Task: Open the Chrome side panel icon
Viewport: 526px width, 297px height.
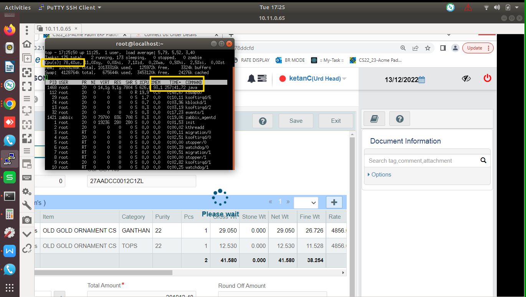Action: 443,48
